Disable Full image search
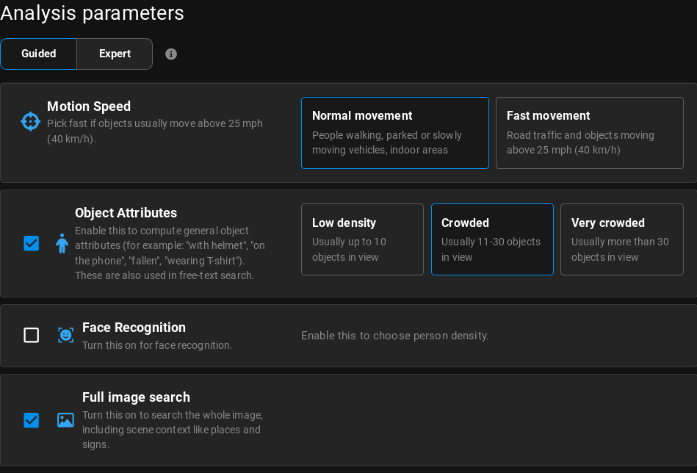 point(31,420)
